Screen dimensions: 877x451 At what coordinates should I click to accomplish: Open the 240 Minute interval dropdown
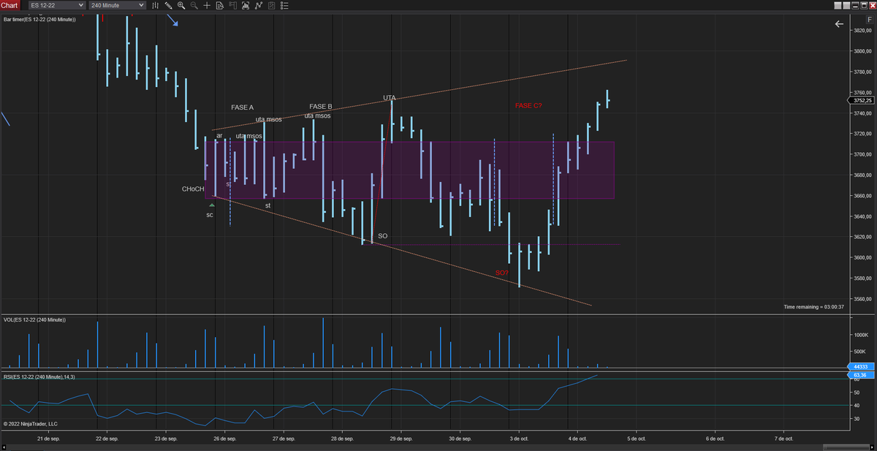tap(117, 5)
